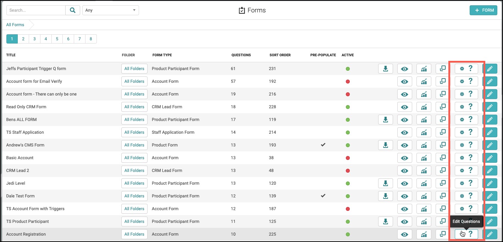Image resolution: width=503 pixels, height=242 pixels.
Task: Go to page 2 of forms
Action: [x=23, y=39]
